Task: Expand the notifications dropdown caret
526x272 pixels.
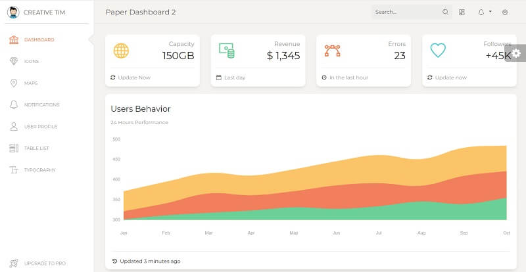Action: [x=490, y=12]
